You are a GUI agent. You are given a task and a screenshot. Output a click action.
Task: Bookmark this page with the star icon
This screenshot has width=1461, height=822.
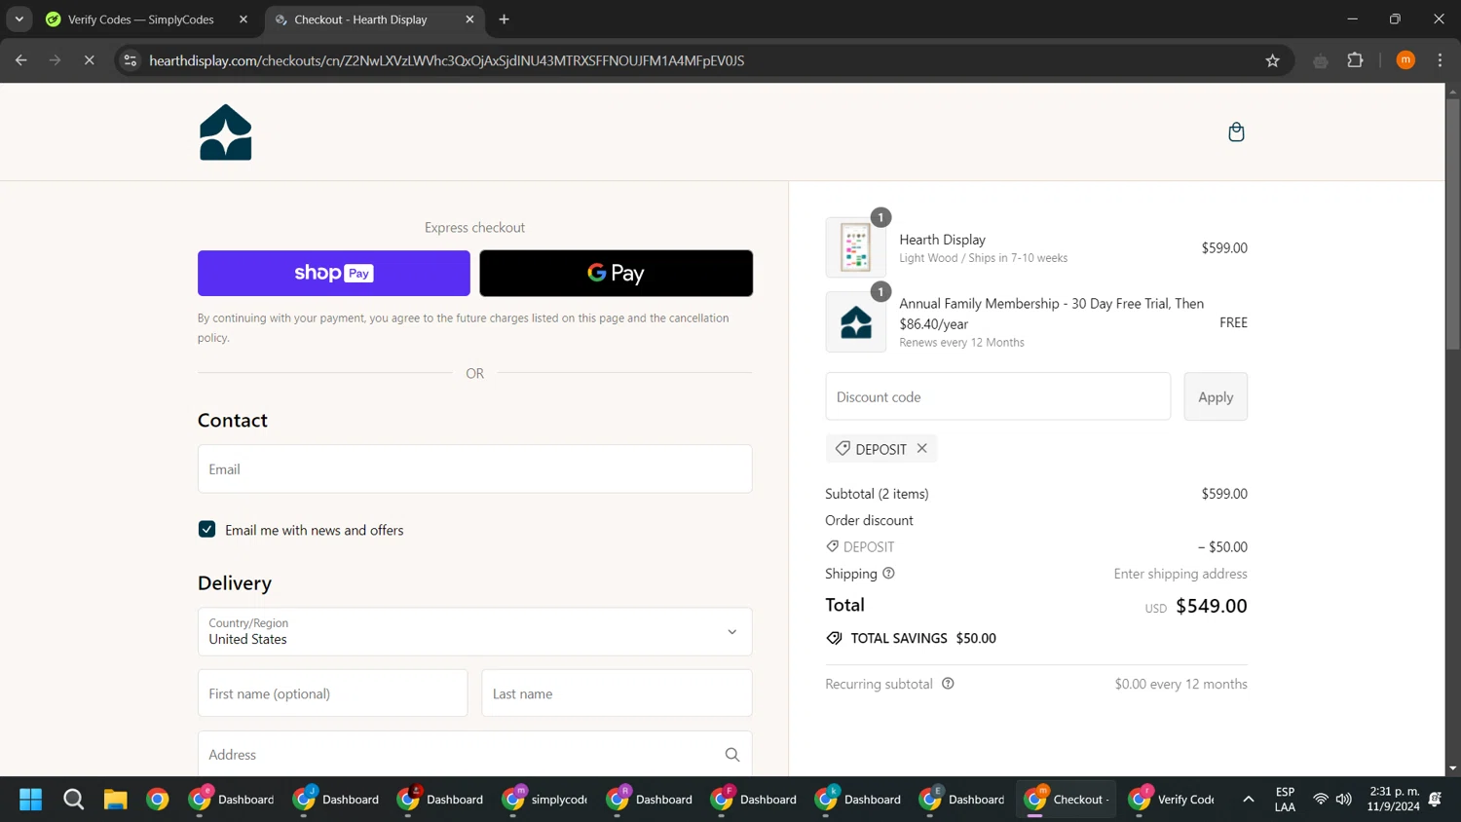click(x=1272, y=60)
